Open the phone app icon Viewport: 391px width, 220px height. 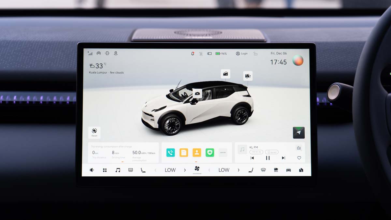click(x=170, y=153)
